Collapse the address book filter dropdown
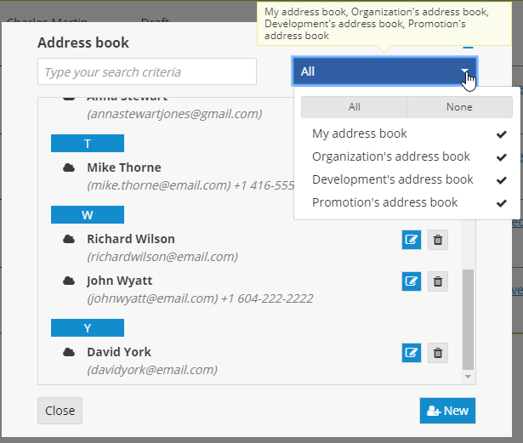This screenshot has width=523, height=443. 384,71
